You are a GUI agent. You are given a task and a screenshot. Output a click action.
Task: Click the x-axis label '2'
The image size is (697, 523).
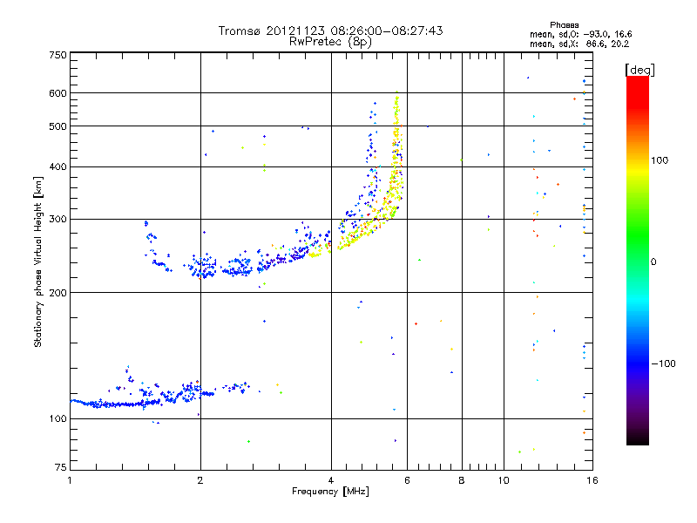(x=200, y=480)
